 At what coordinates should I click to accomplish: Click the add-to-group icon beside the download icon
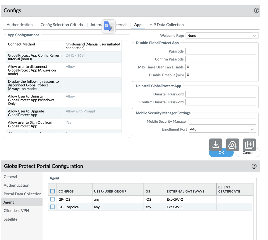(x=232, y=145)
